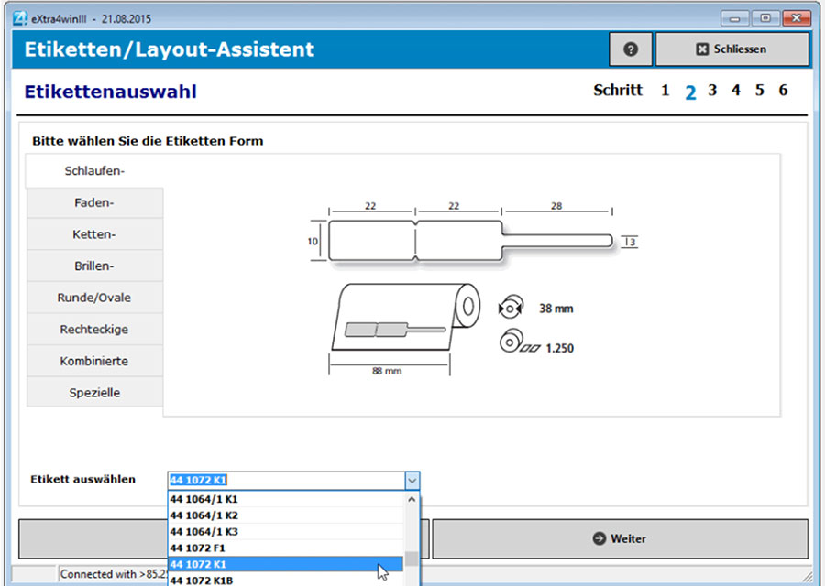Screen dimensions: 825x586
Task: Open the Spezielle label forms
Action: click(x=93, y=392)
